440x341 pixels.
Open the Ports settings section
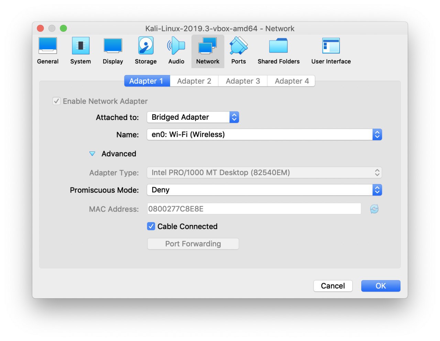pyautogui.click(x=239, y=51)
